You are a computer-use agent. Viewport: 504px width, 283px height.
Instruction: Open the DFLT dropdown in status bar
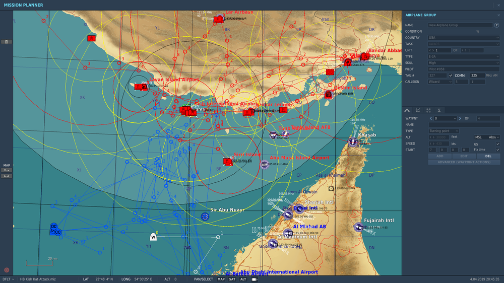pyautogui.click(x=8, y=279)
